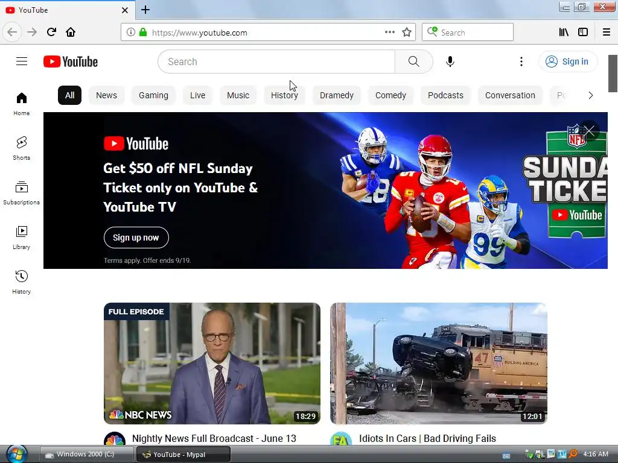Image resolution: width=618 pixels, height=463 pixels.
Task: Select the Dramedy category chip
Action: coord(337,95)
